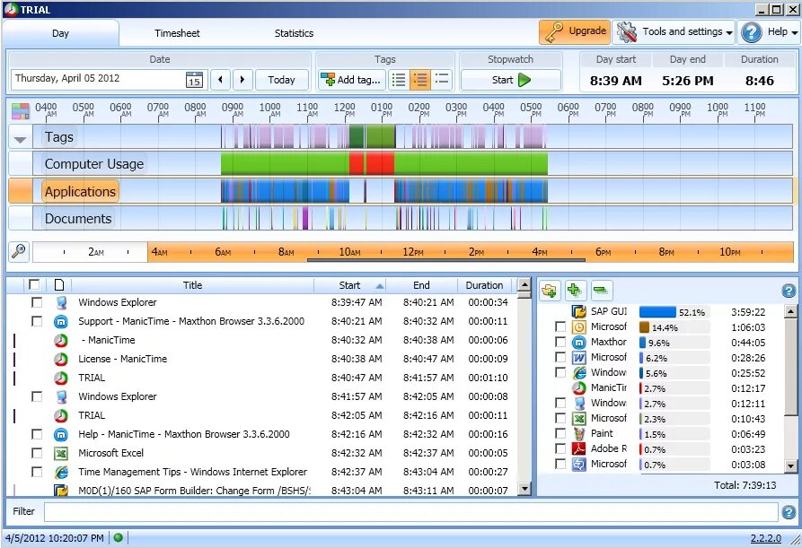
Task: Open the 2.2.2.0 version link
Action: tap(766, 538)
